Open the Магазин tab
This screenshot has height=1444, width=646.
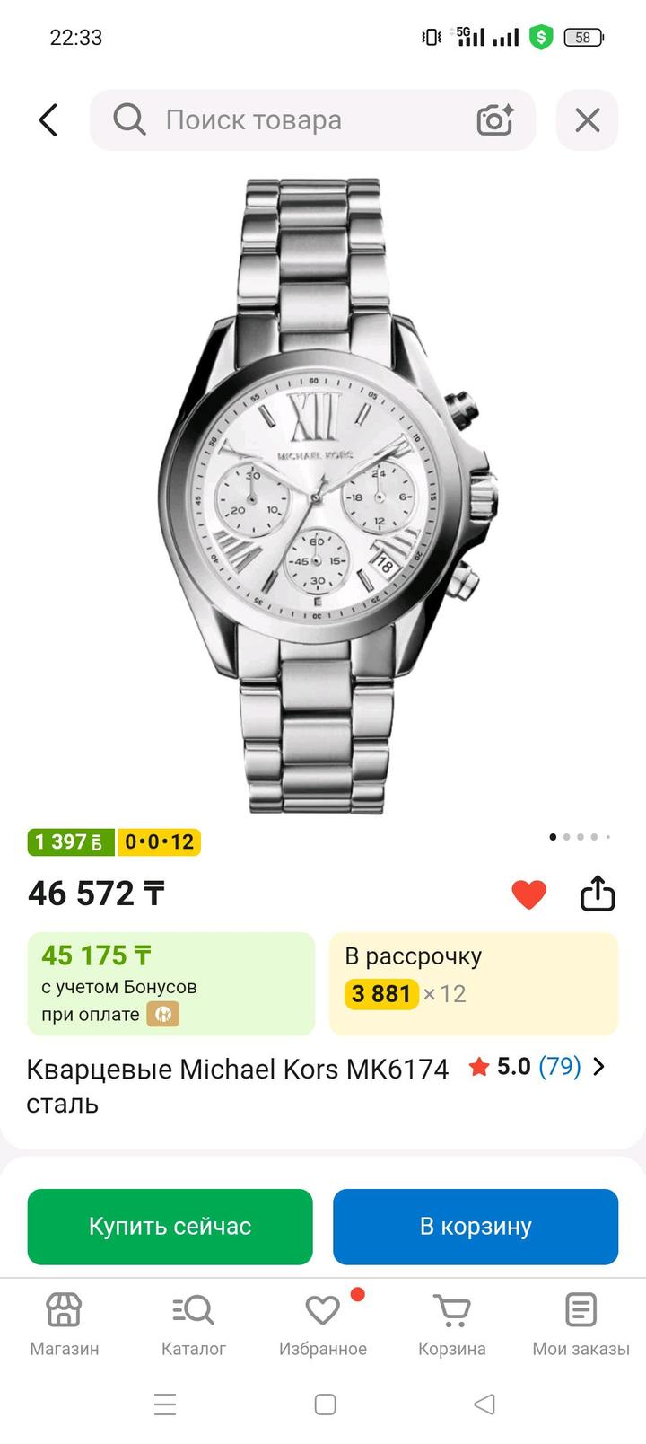point(65,1325)
